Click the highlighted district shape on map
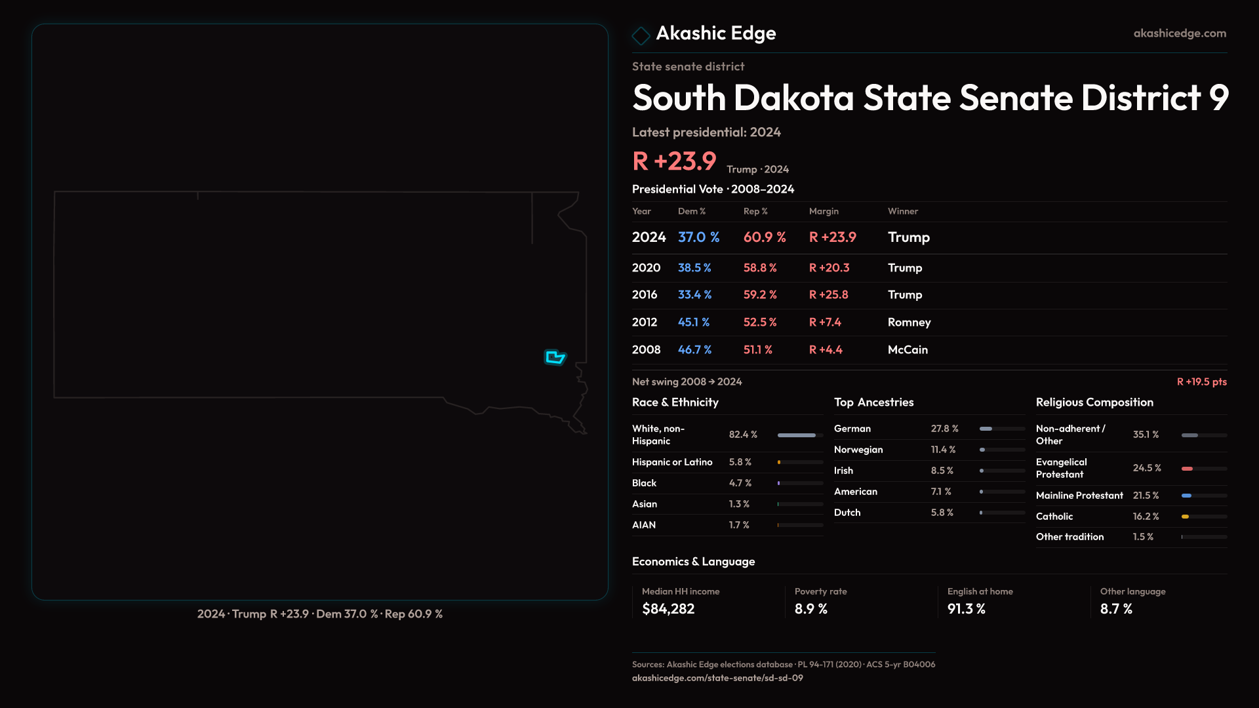This screenshot has height=708, width=1259. (555, 357)
